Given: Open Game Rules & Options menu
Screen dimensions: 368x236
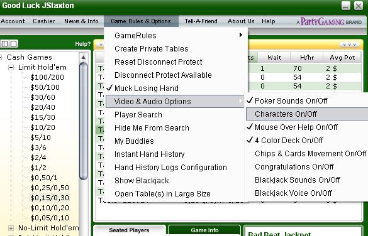Looking at the screenshot, I should pos(141,21).
